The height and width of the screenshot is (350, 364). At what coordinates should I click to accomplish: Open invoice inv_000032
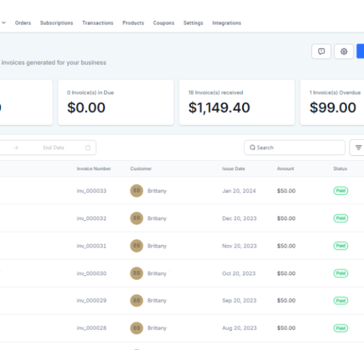coord(91,219)
